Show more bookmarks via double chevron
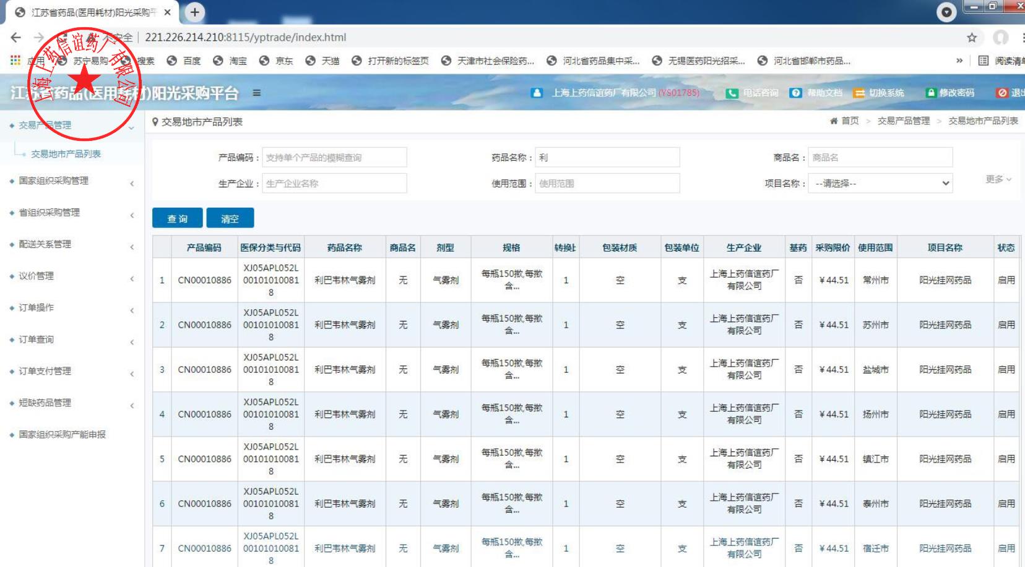This screenshot has width=1025, height=567. click(959, 61)
